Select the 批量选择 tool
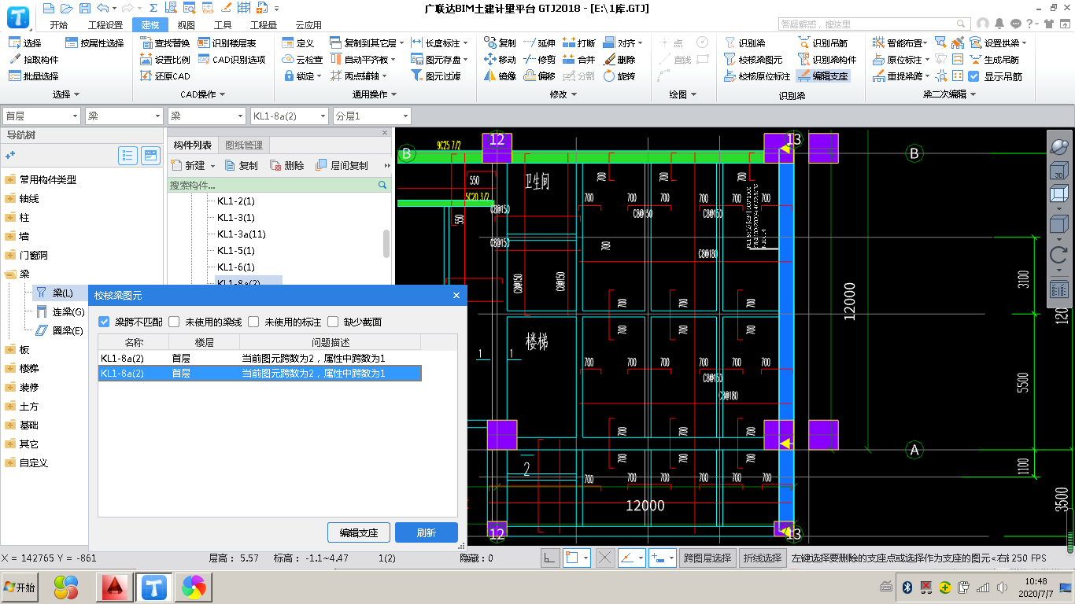 coord(34,76)
